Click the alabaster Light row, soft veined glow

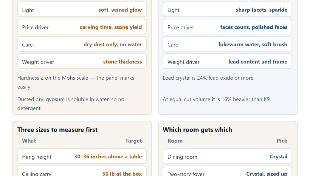pyautogui.click(x=82, y=10)
